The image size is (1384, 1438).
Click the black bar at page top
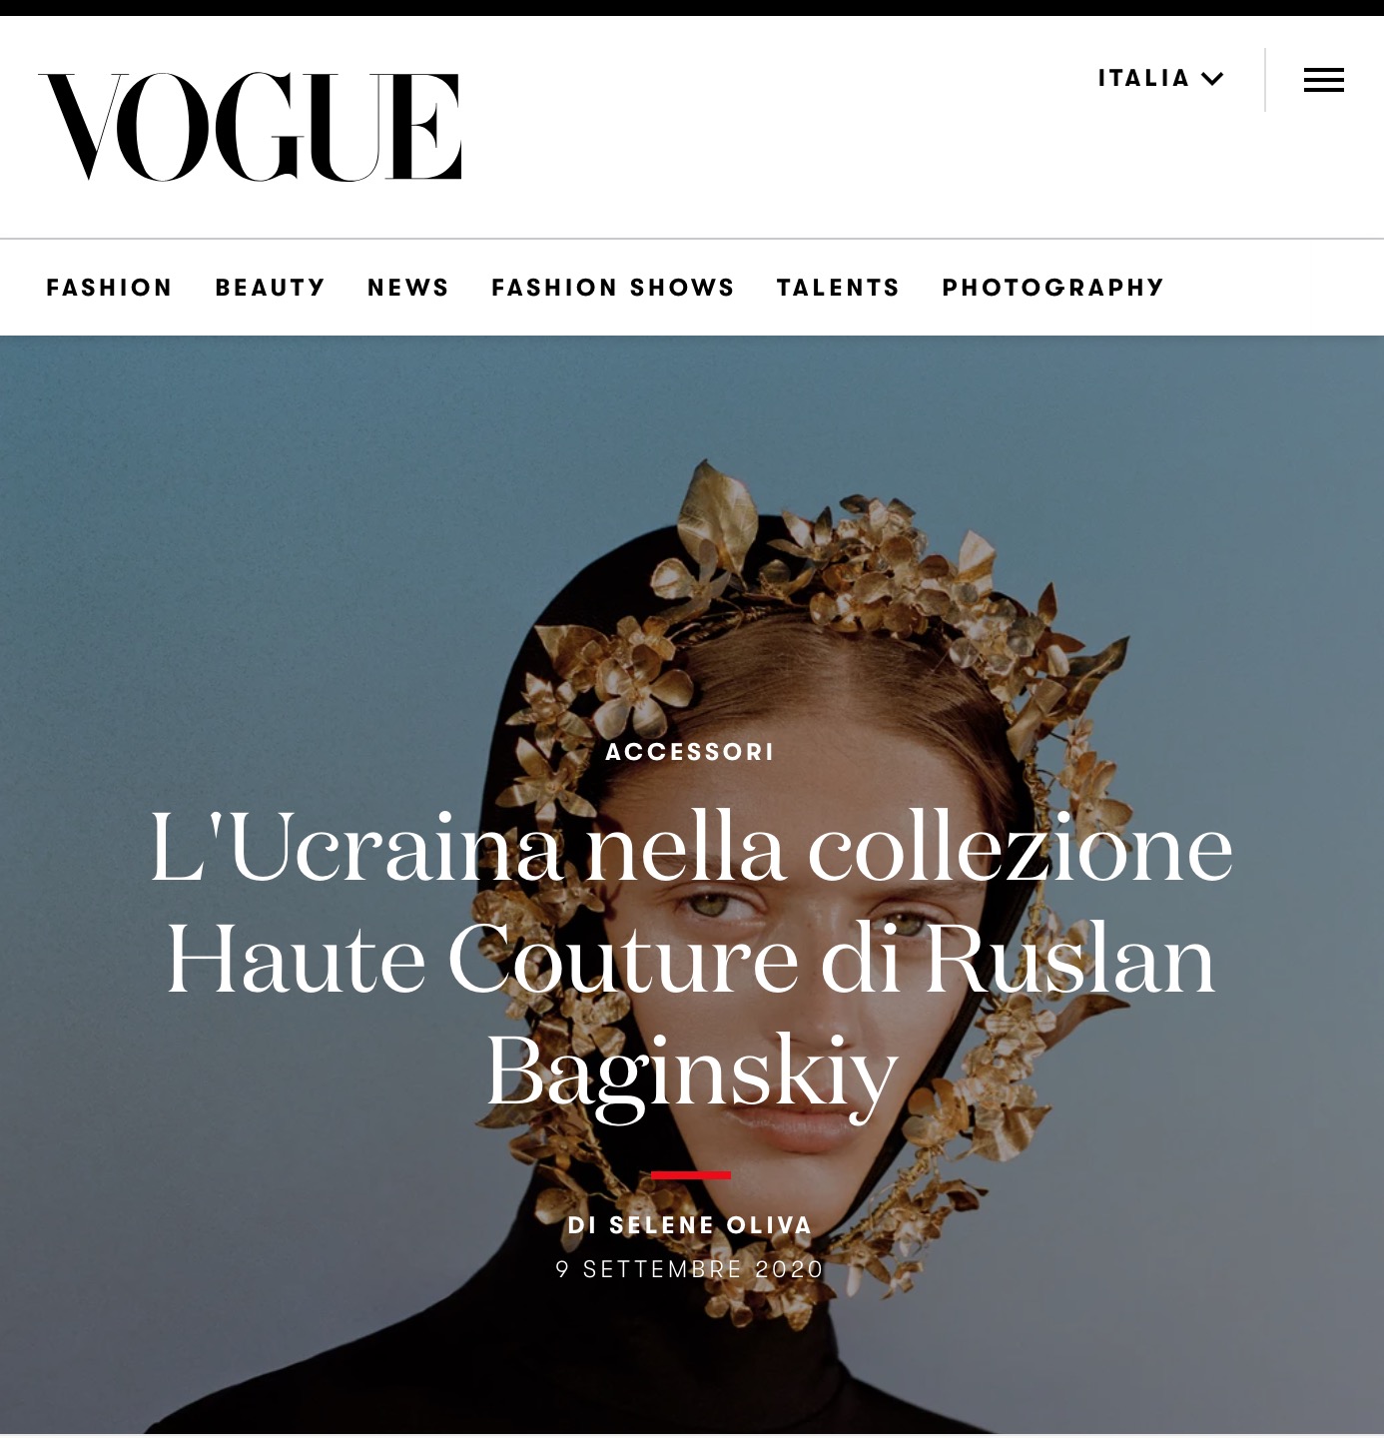pyautogui.click(x=692, y=8)
